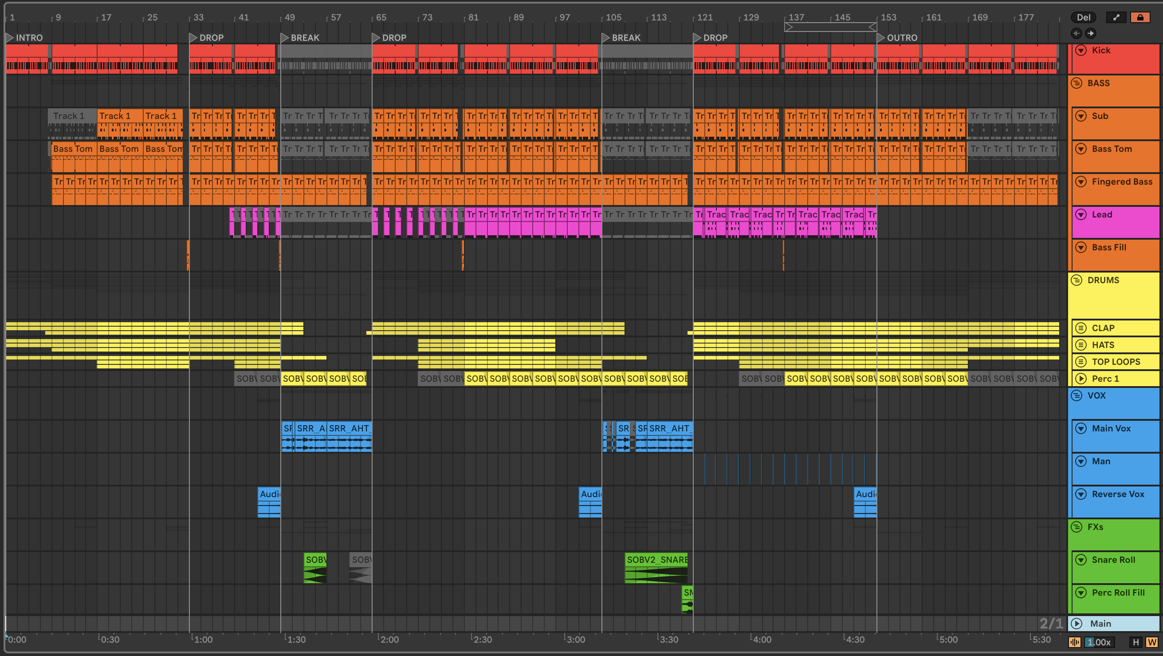Select the SRR_AHT clip ending at bar 65
1163x656 pixels.
(349, 436)
